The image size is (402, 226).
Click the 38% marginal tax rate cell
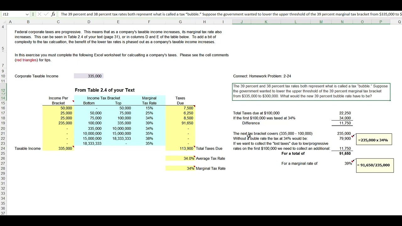pyautogui.click(x=149, y=138)
